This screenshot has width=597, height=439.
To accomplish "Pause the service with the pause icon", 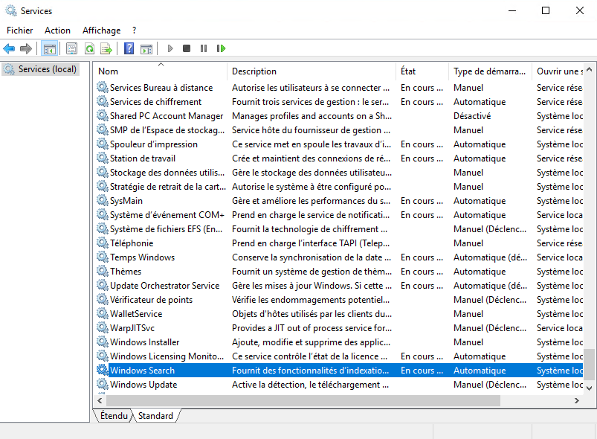I will pyautogui.click(x=204, y=48).
